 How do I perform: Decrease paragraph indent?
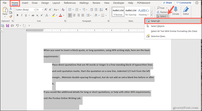[92, 10]
